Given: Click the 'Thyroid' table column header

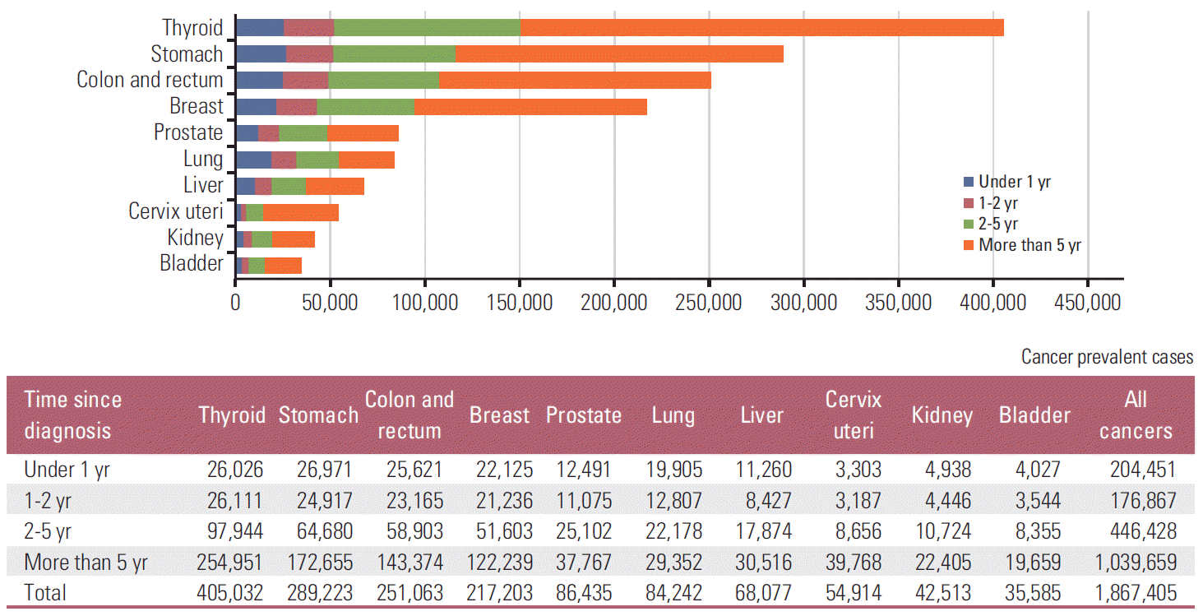Looking at the screenshot, I should 232,415.
